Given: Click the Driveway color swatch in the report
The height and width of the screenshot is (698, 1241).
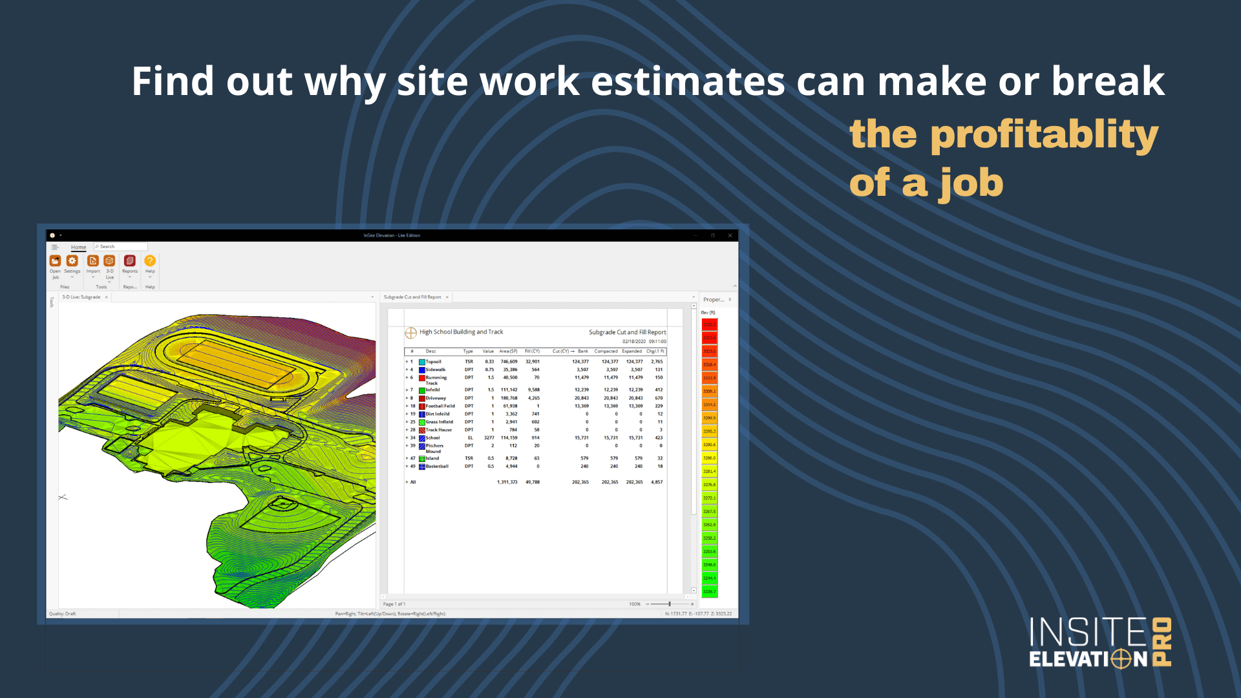Looking at the screenshot, I should click(422, 398).
